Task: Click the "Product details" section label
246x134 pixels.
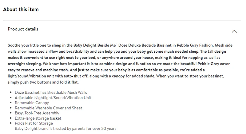Action: 23,29
